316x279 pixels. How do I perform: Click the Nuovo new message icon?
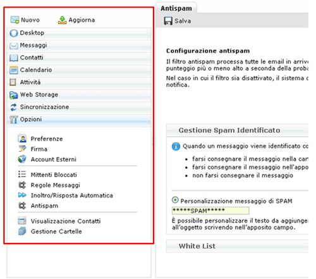(15, 20)
